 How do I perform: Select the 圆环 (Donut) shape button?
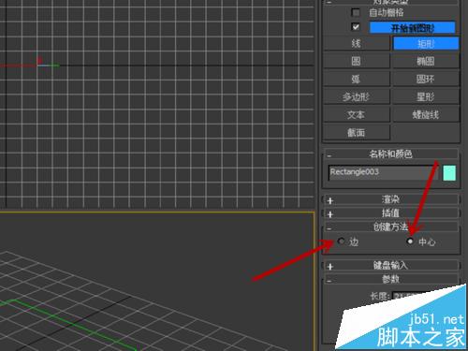426,79
